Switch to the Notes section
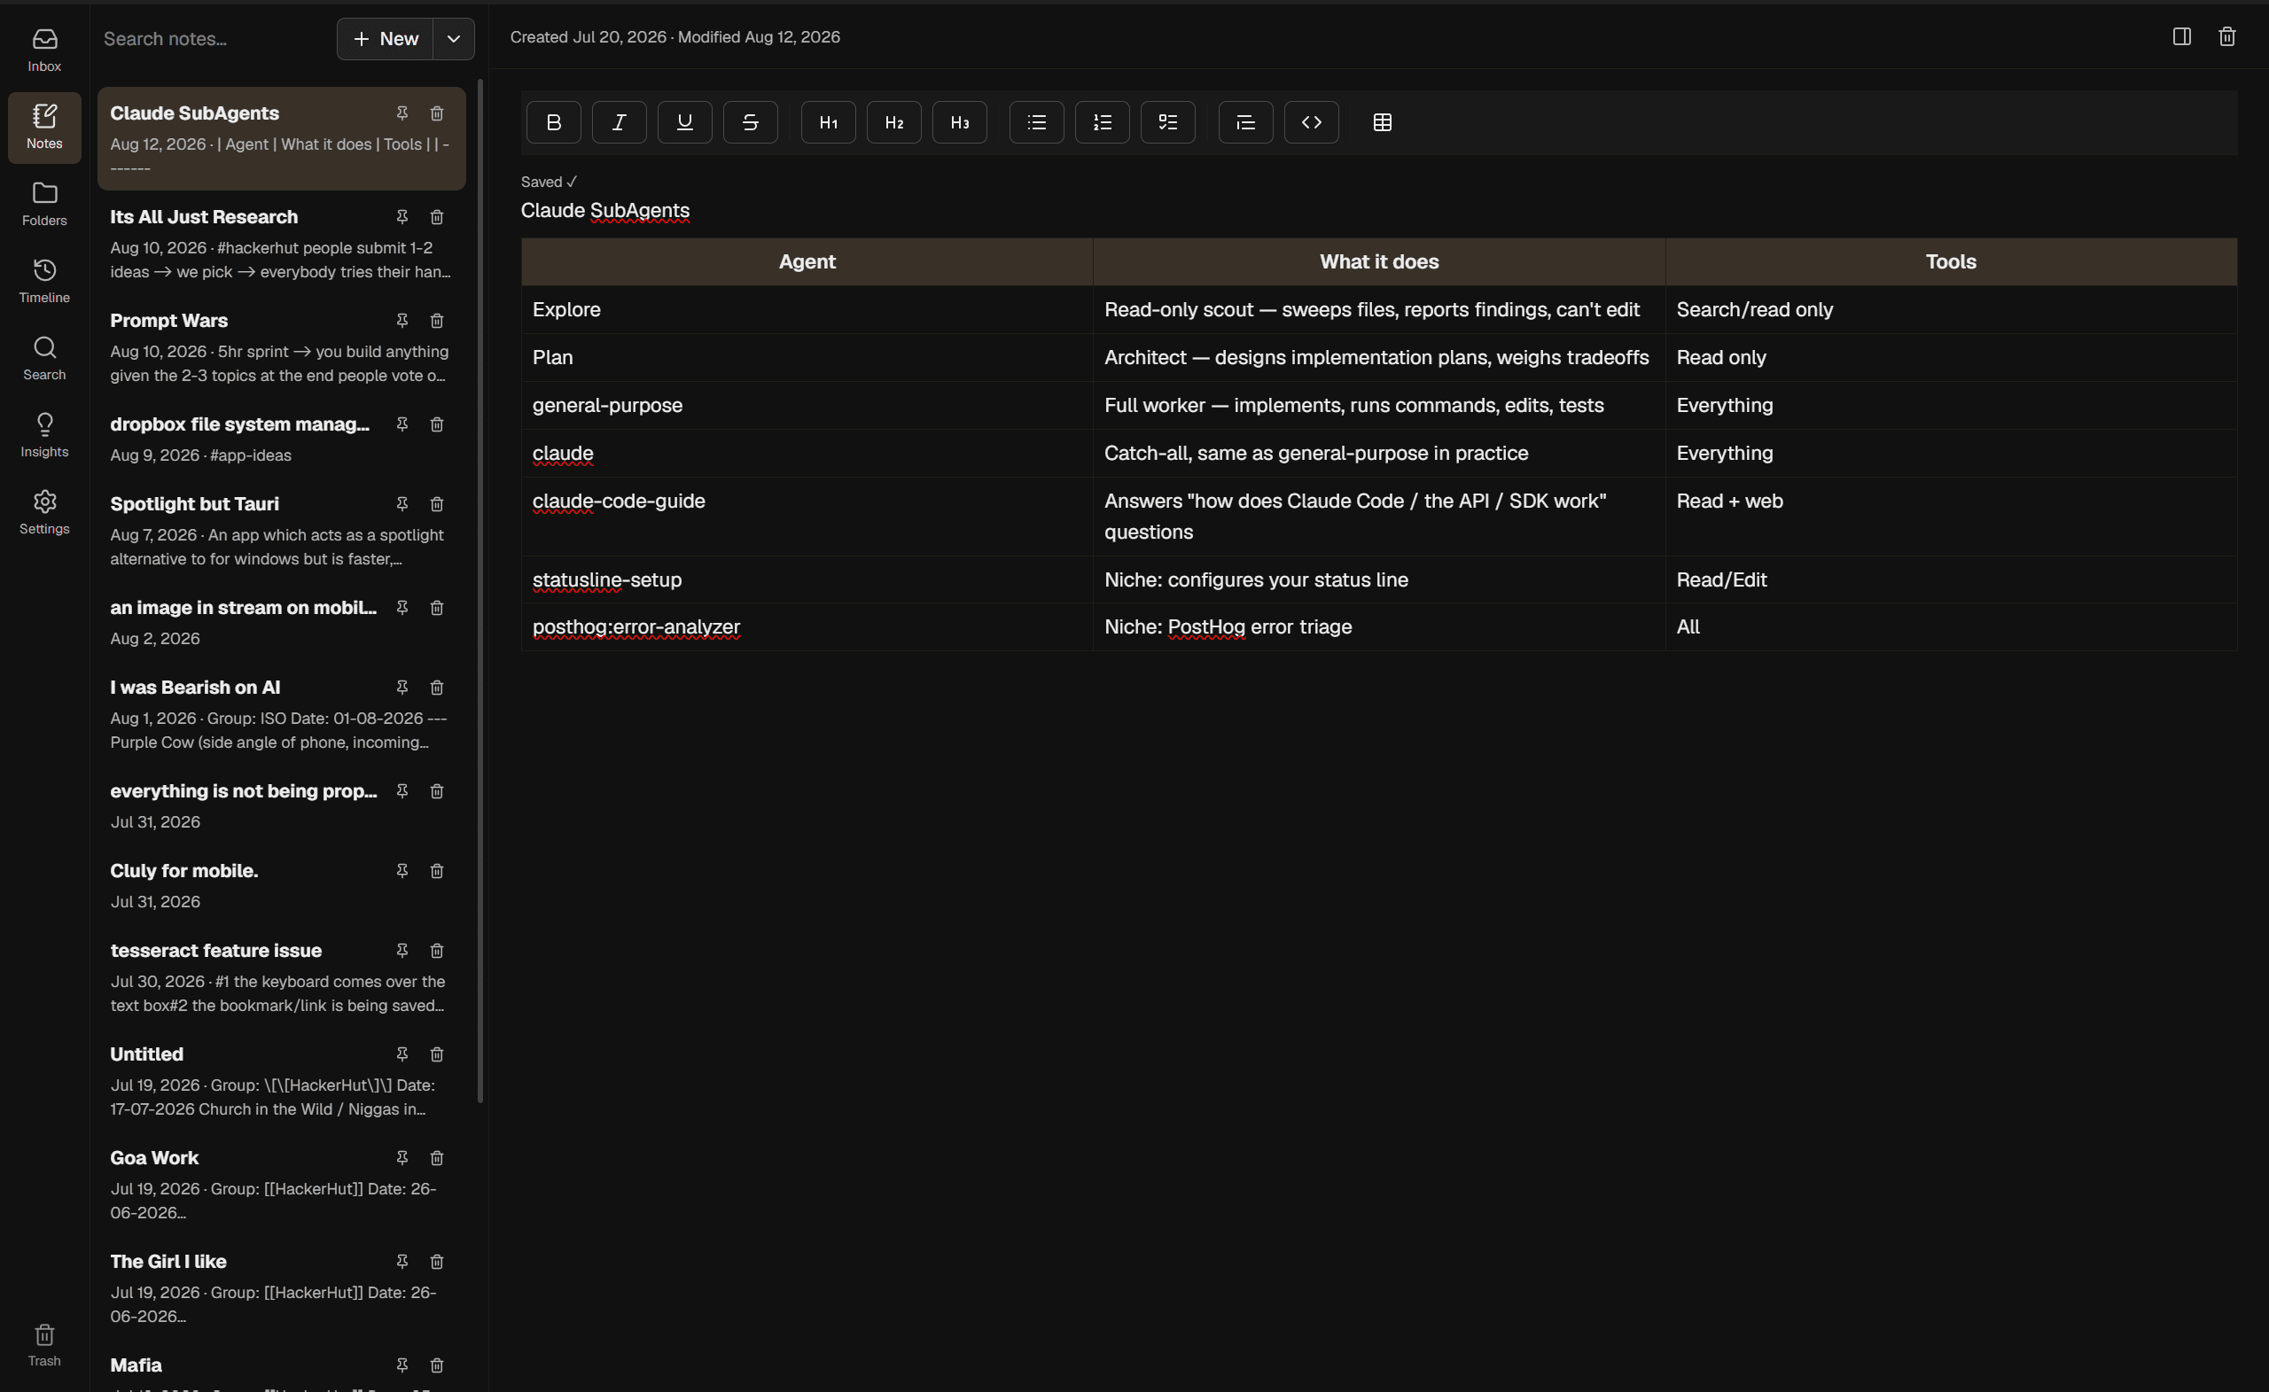The height and width of the screenshot is (1392, 2269). pyautogui.click(x=44, y=128)
